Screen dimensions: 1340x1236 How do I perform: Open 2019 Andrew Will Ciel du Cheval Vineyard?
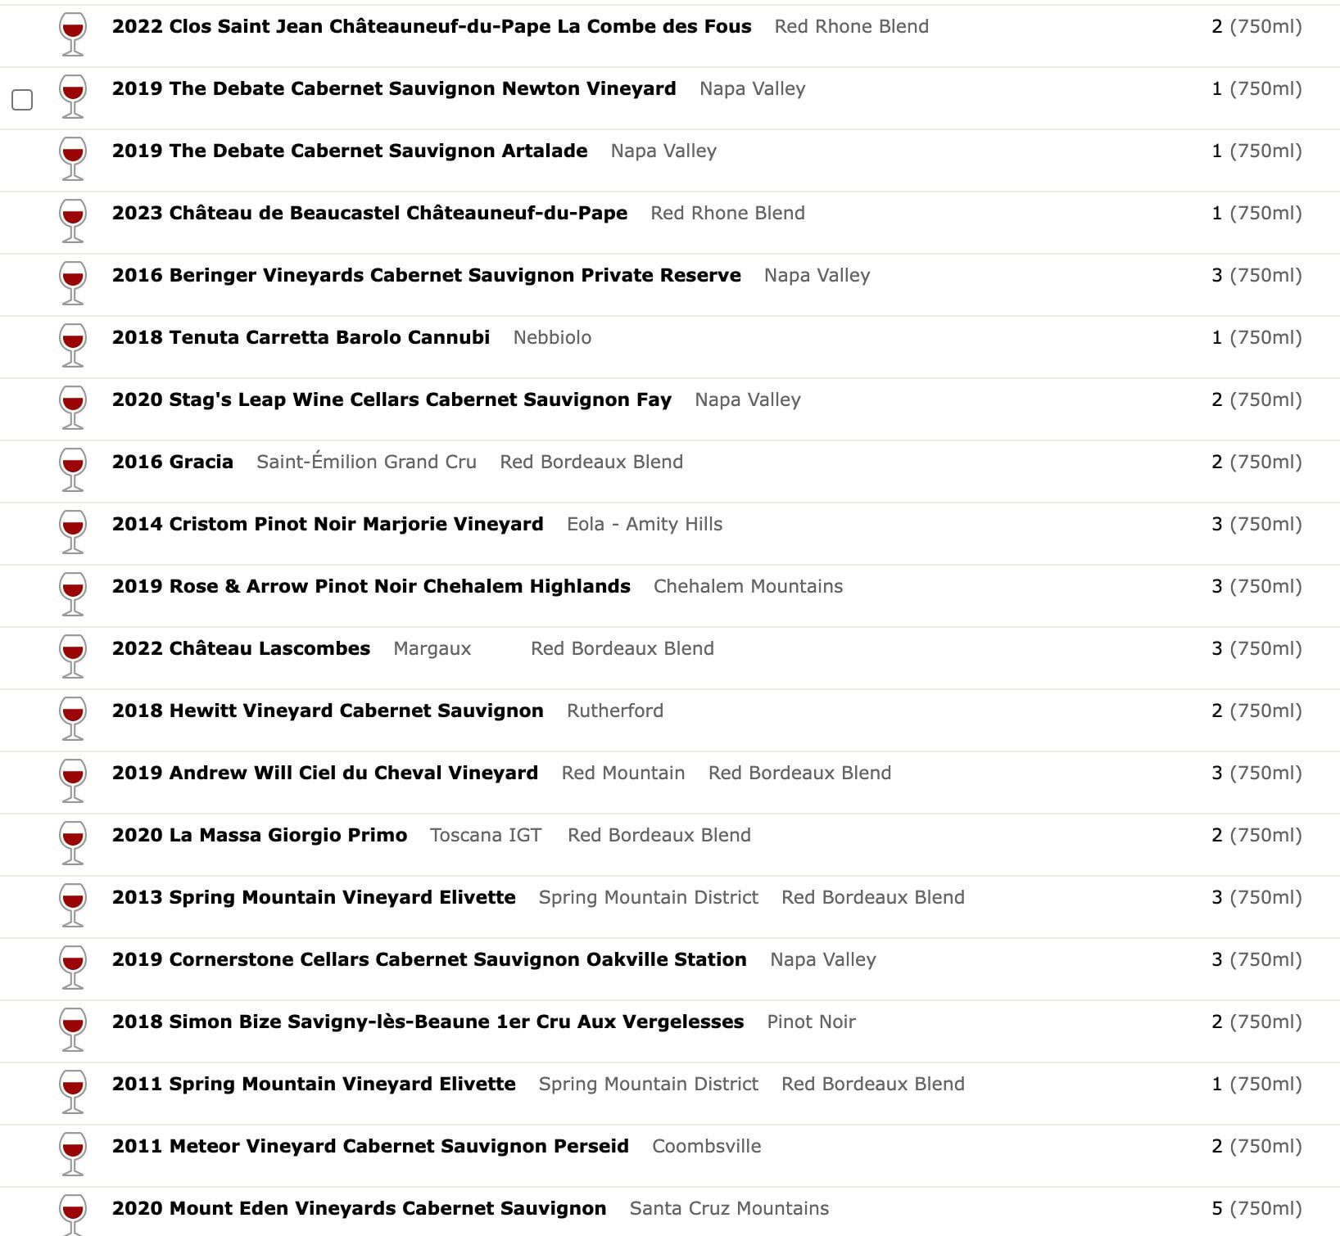click(325, 773)
